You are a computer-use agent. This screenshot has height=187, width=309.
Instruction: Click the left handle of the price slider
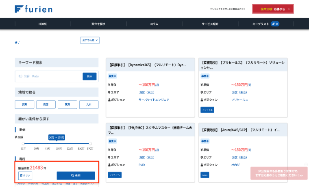(23, 144)
